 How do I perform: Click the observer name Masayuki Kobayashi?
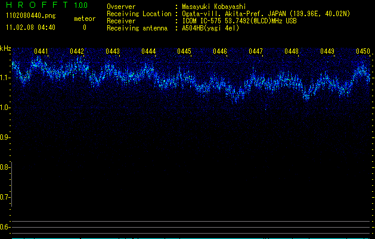(x=215, y=7)
